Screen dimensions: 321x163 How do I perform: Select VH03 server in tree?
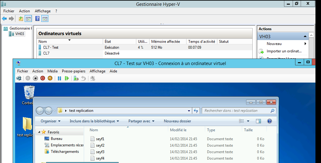click(x=17, y=34)
